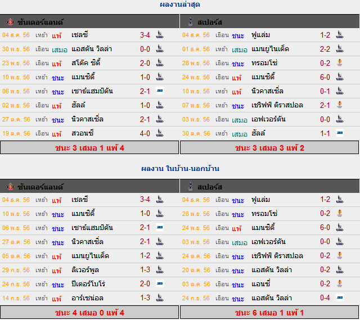Click สเปอร์ส name in ในบ้าน-นอกบ้าน header

coord(210,187)
